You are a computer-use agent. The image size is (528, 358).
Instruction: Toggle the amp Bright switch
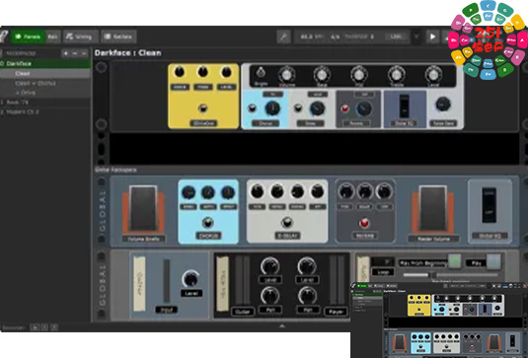[x=261, y=73]
